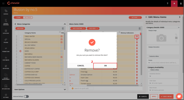This screenshot has height=100, width=184.
Task: Open Pricing in sidebar
Action: [6, 41]
